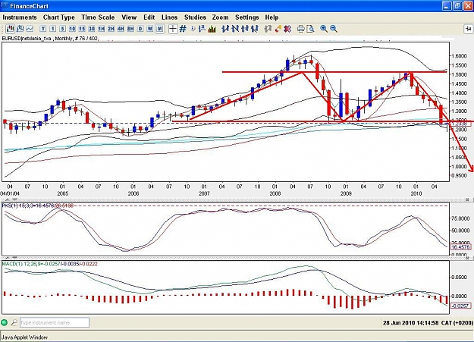Switch to weekly (W) time scale
Screen dimensions: 474x342
click(149, 29)
